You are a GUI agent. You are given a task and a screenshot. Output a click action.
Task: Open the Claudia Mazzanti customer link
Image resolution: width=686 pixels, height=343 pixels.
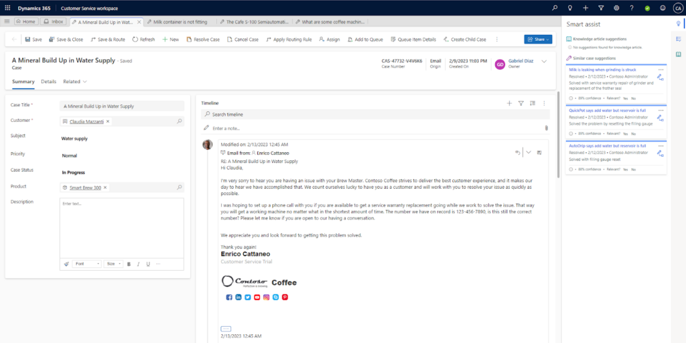[x=83, y=121]
